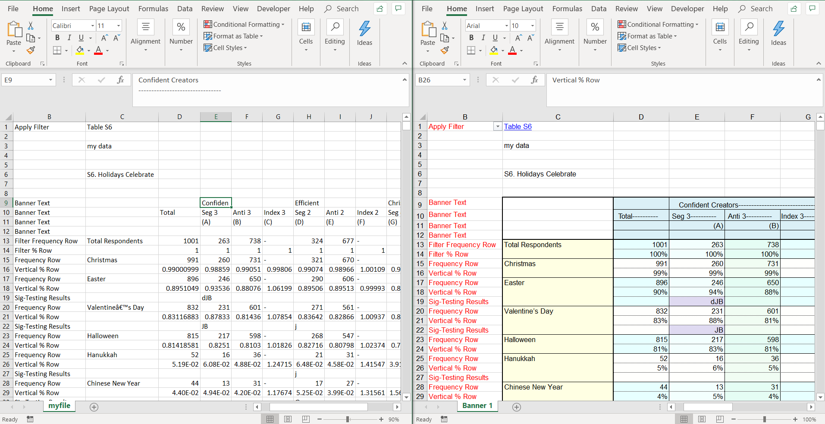Switch to Page Break Preview in left window

tap(306, 419)
